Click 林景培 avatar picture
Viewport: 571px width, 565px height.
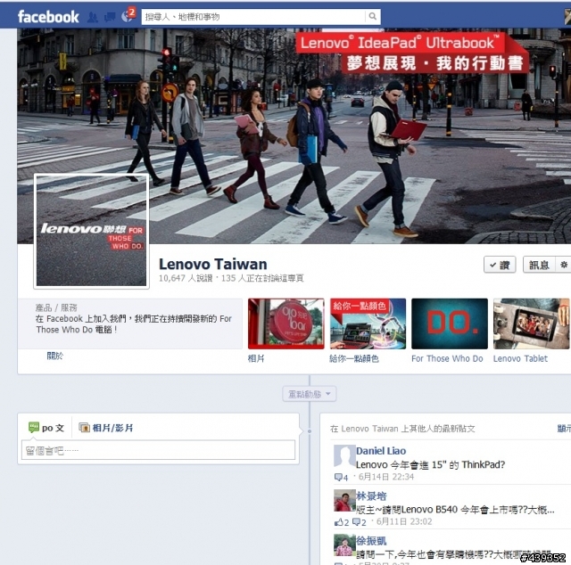coord(344,500)
